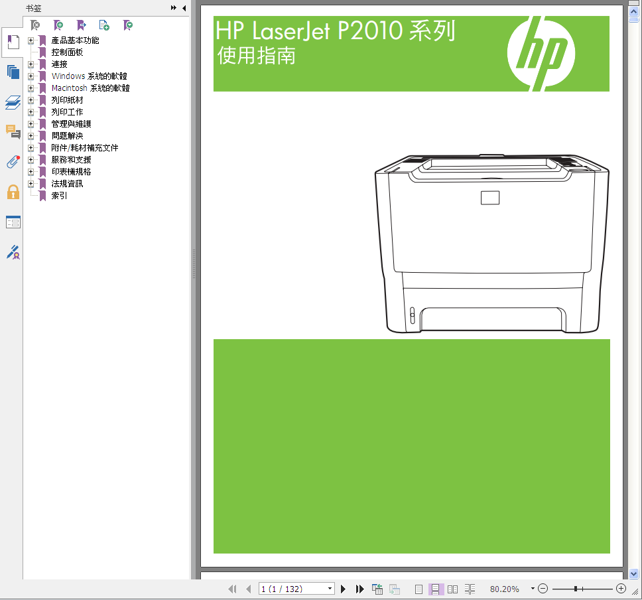Viewport: 642px width, 600px height.
Task: Expand the 管理與維護 bookmark
Action: pyautogui.click(x=31, y=123)
